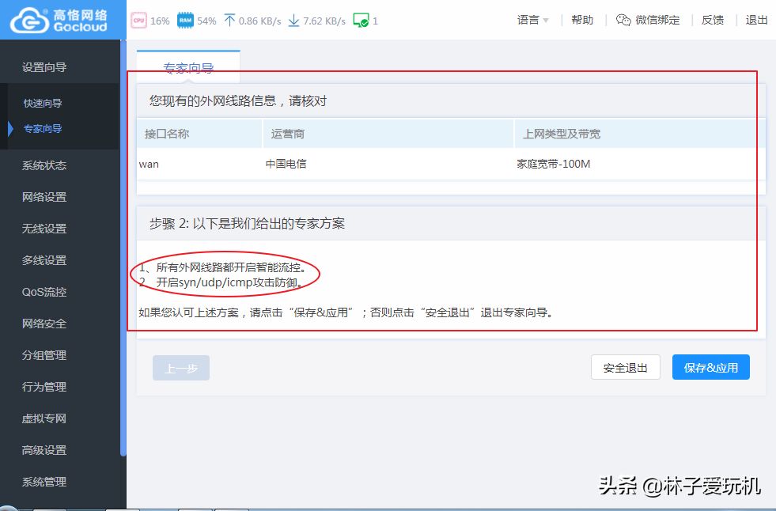
Task: Open 无线设置 menu
Action: tap(44, 229)
